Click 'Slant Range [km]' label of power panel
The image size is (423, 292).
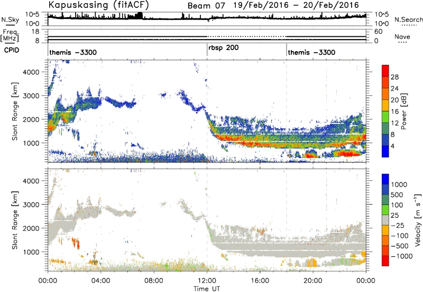(15, 111)
